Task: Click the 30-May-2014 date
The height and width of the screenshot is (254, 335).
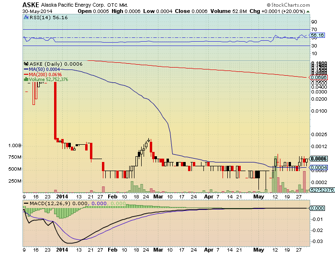Action: coord(37,12)
